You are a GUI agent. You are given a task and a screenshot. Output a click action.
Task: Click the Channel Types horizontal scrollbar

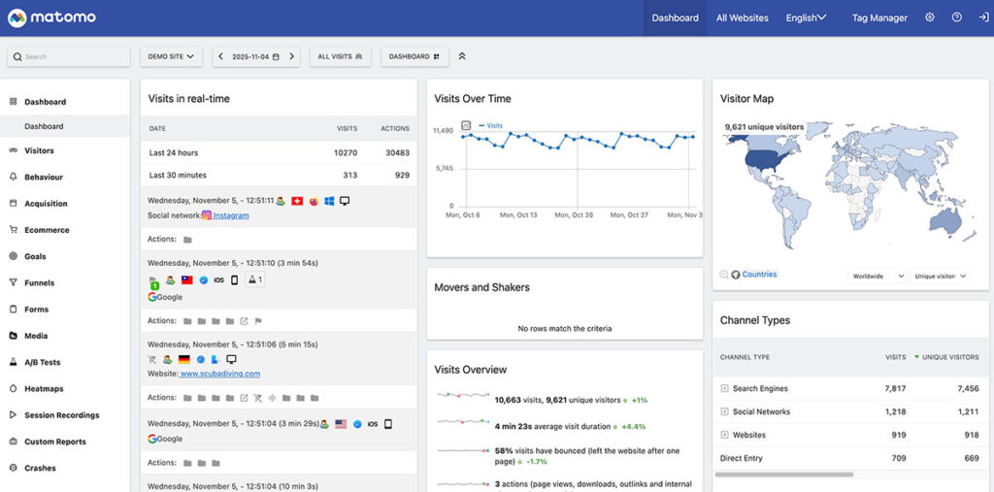click(784, 475)
